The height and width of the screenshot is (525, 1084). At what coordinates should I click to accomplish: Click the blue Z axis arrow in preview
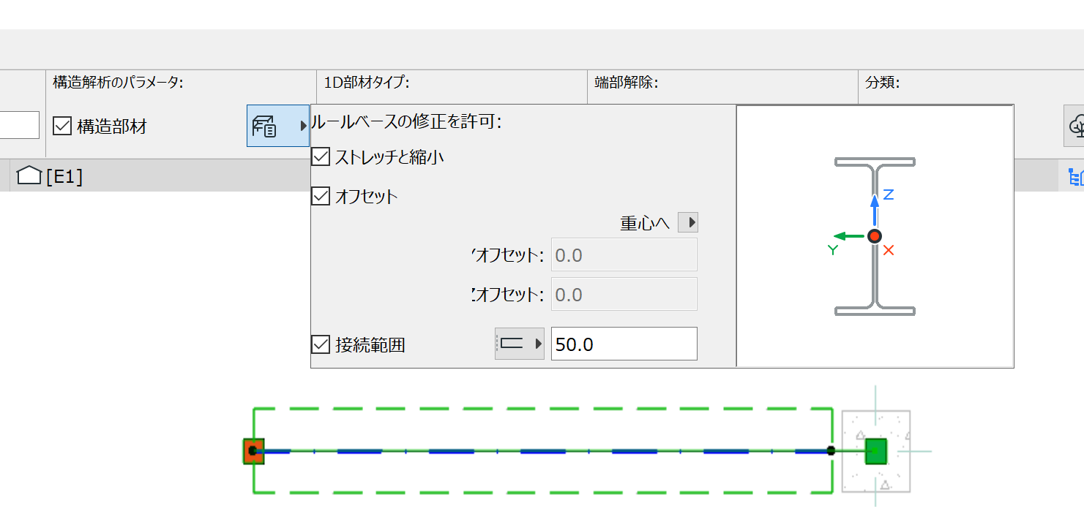coord(875,205)
